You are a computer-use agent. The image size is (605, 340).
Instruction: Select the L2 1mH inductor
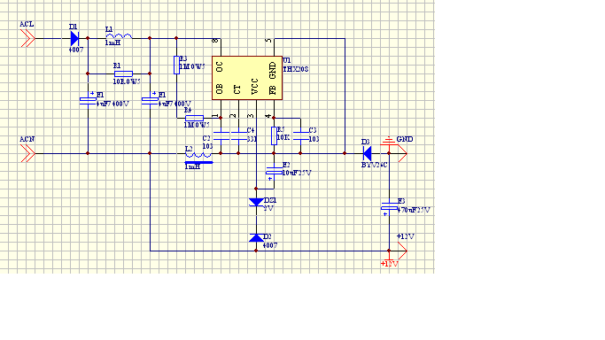tap(198, 155)
